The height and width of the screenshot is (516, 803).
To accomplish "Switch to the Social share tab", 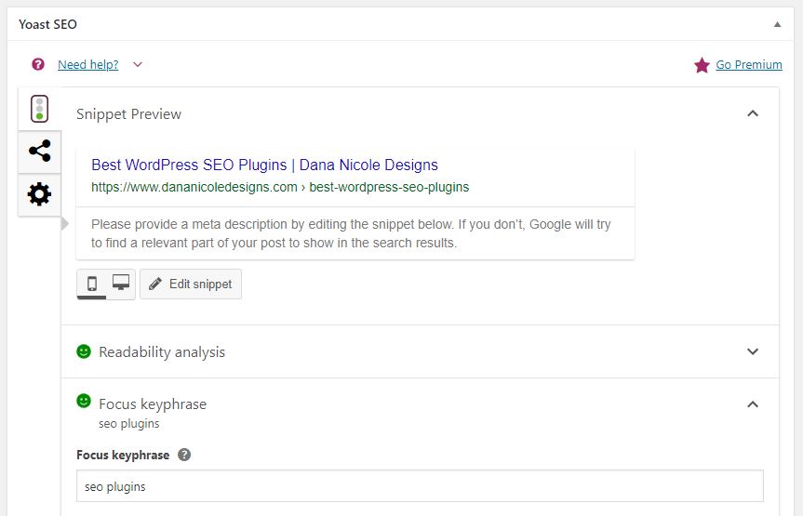I will point(39,152).
